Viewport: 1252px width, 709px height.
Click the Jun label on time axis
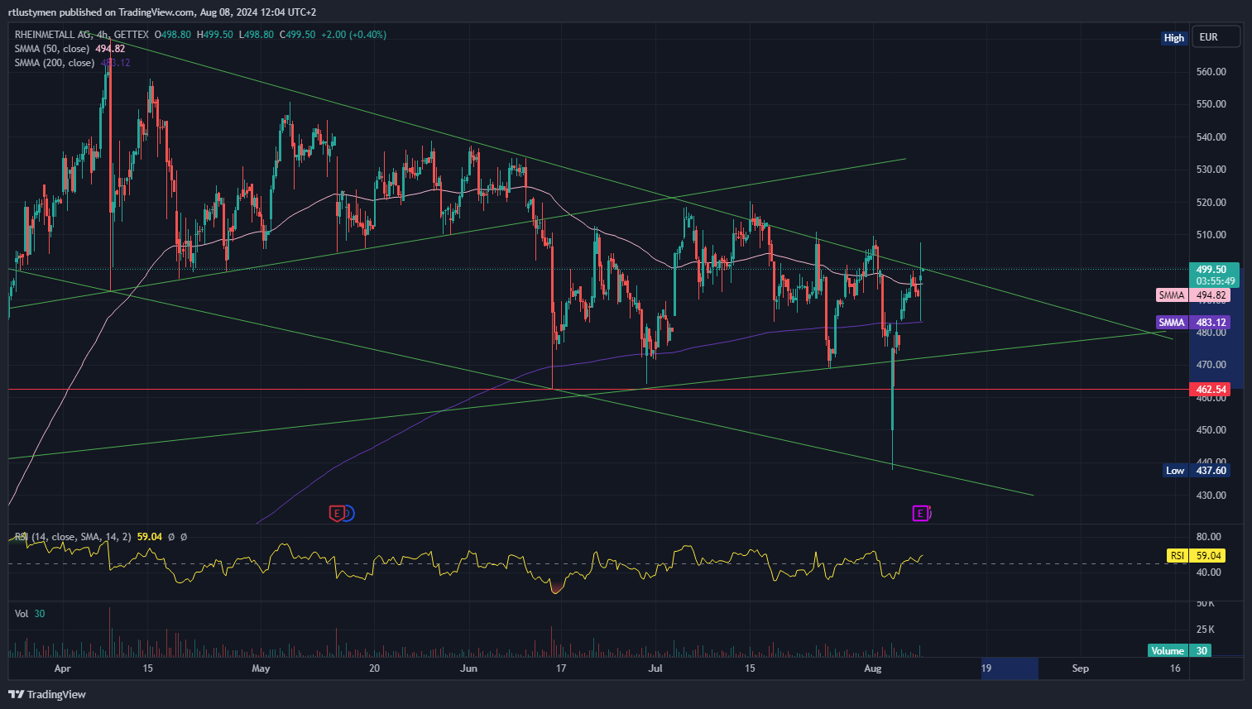coord(469,668)
